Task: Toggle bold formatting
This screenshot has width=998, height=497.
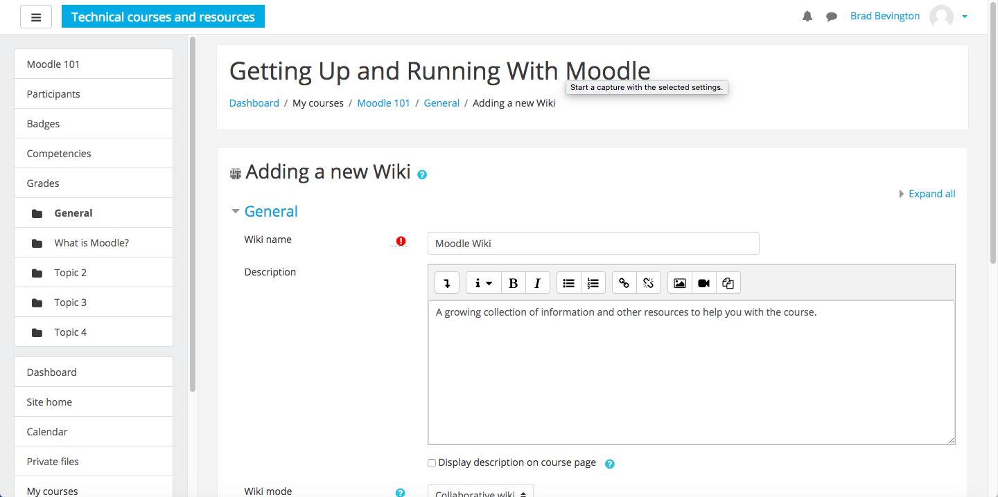Action: [513, 282]
